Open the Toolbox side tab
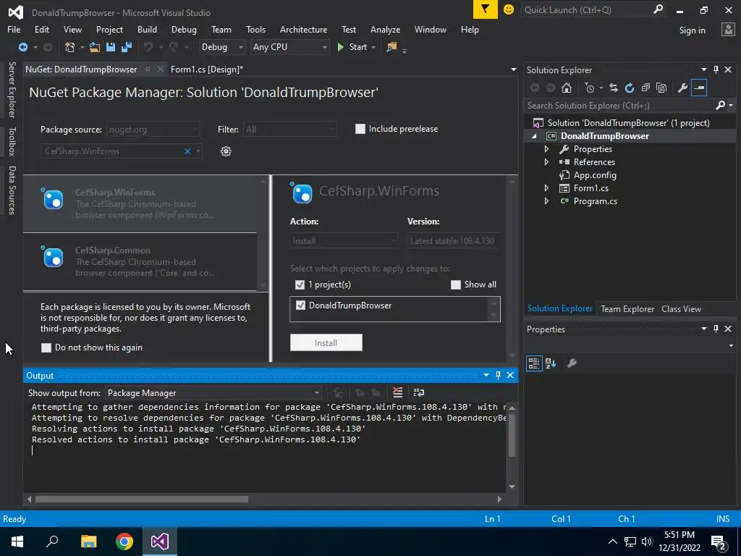Image resolution: width=741 pixels, height=556 pixels. 12,141
